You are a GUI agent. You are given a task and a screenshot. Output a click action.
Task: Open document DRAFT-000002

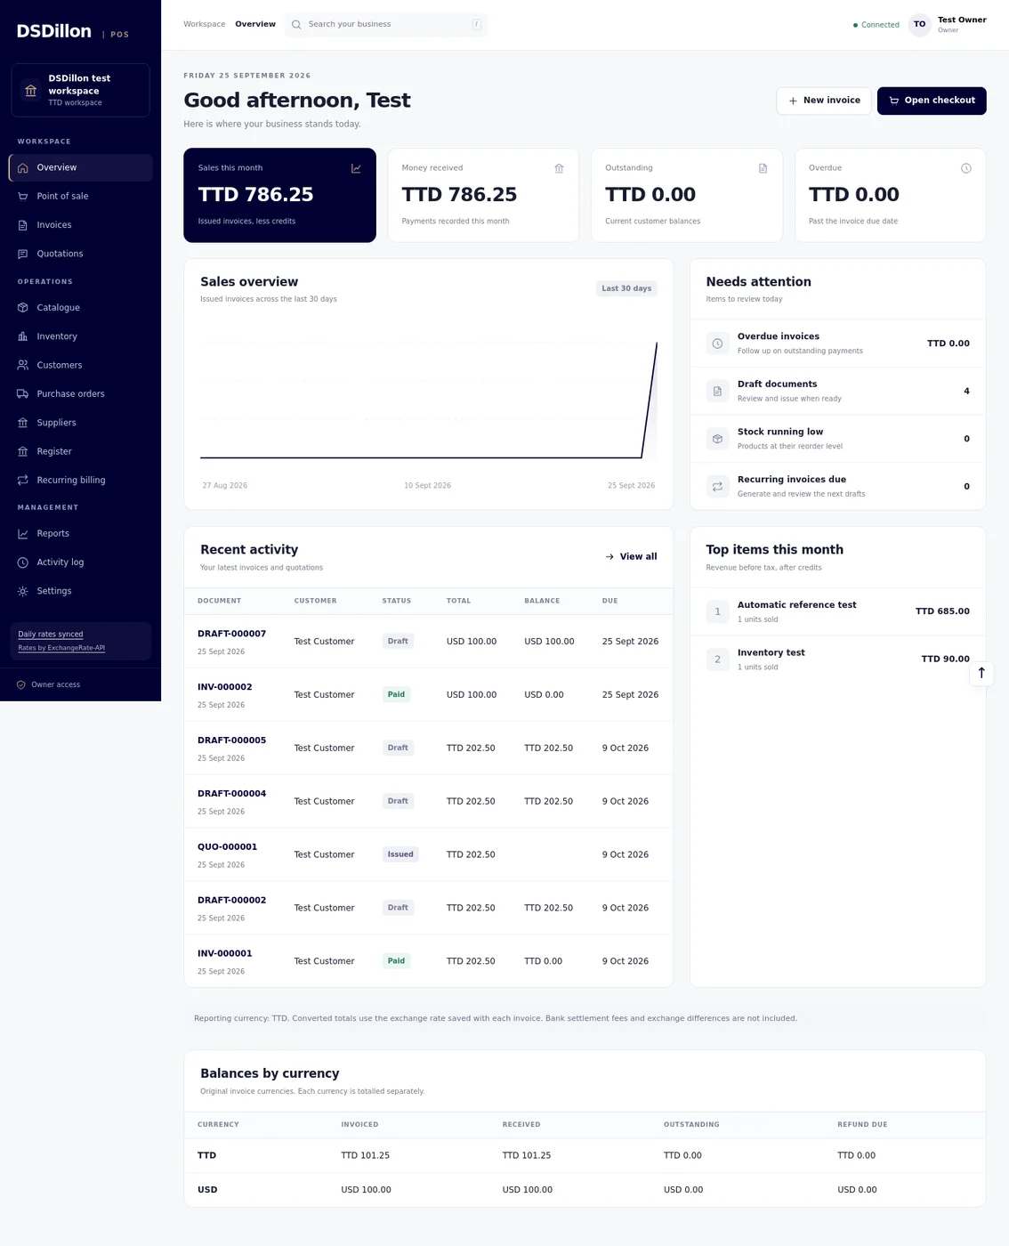[231, 901]
